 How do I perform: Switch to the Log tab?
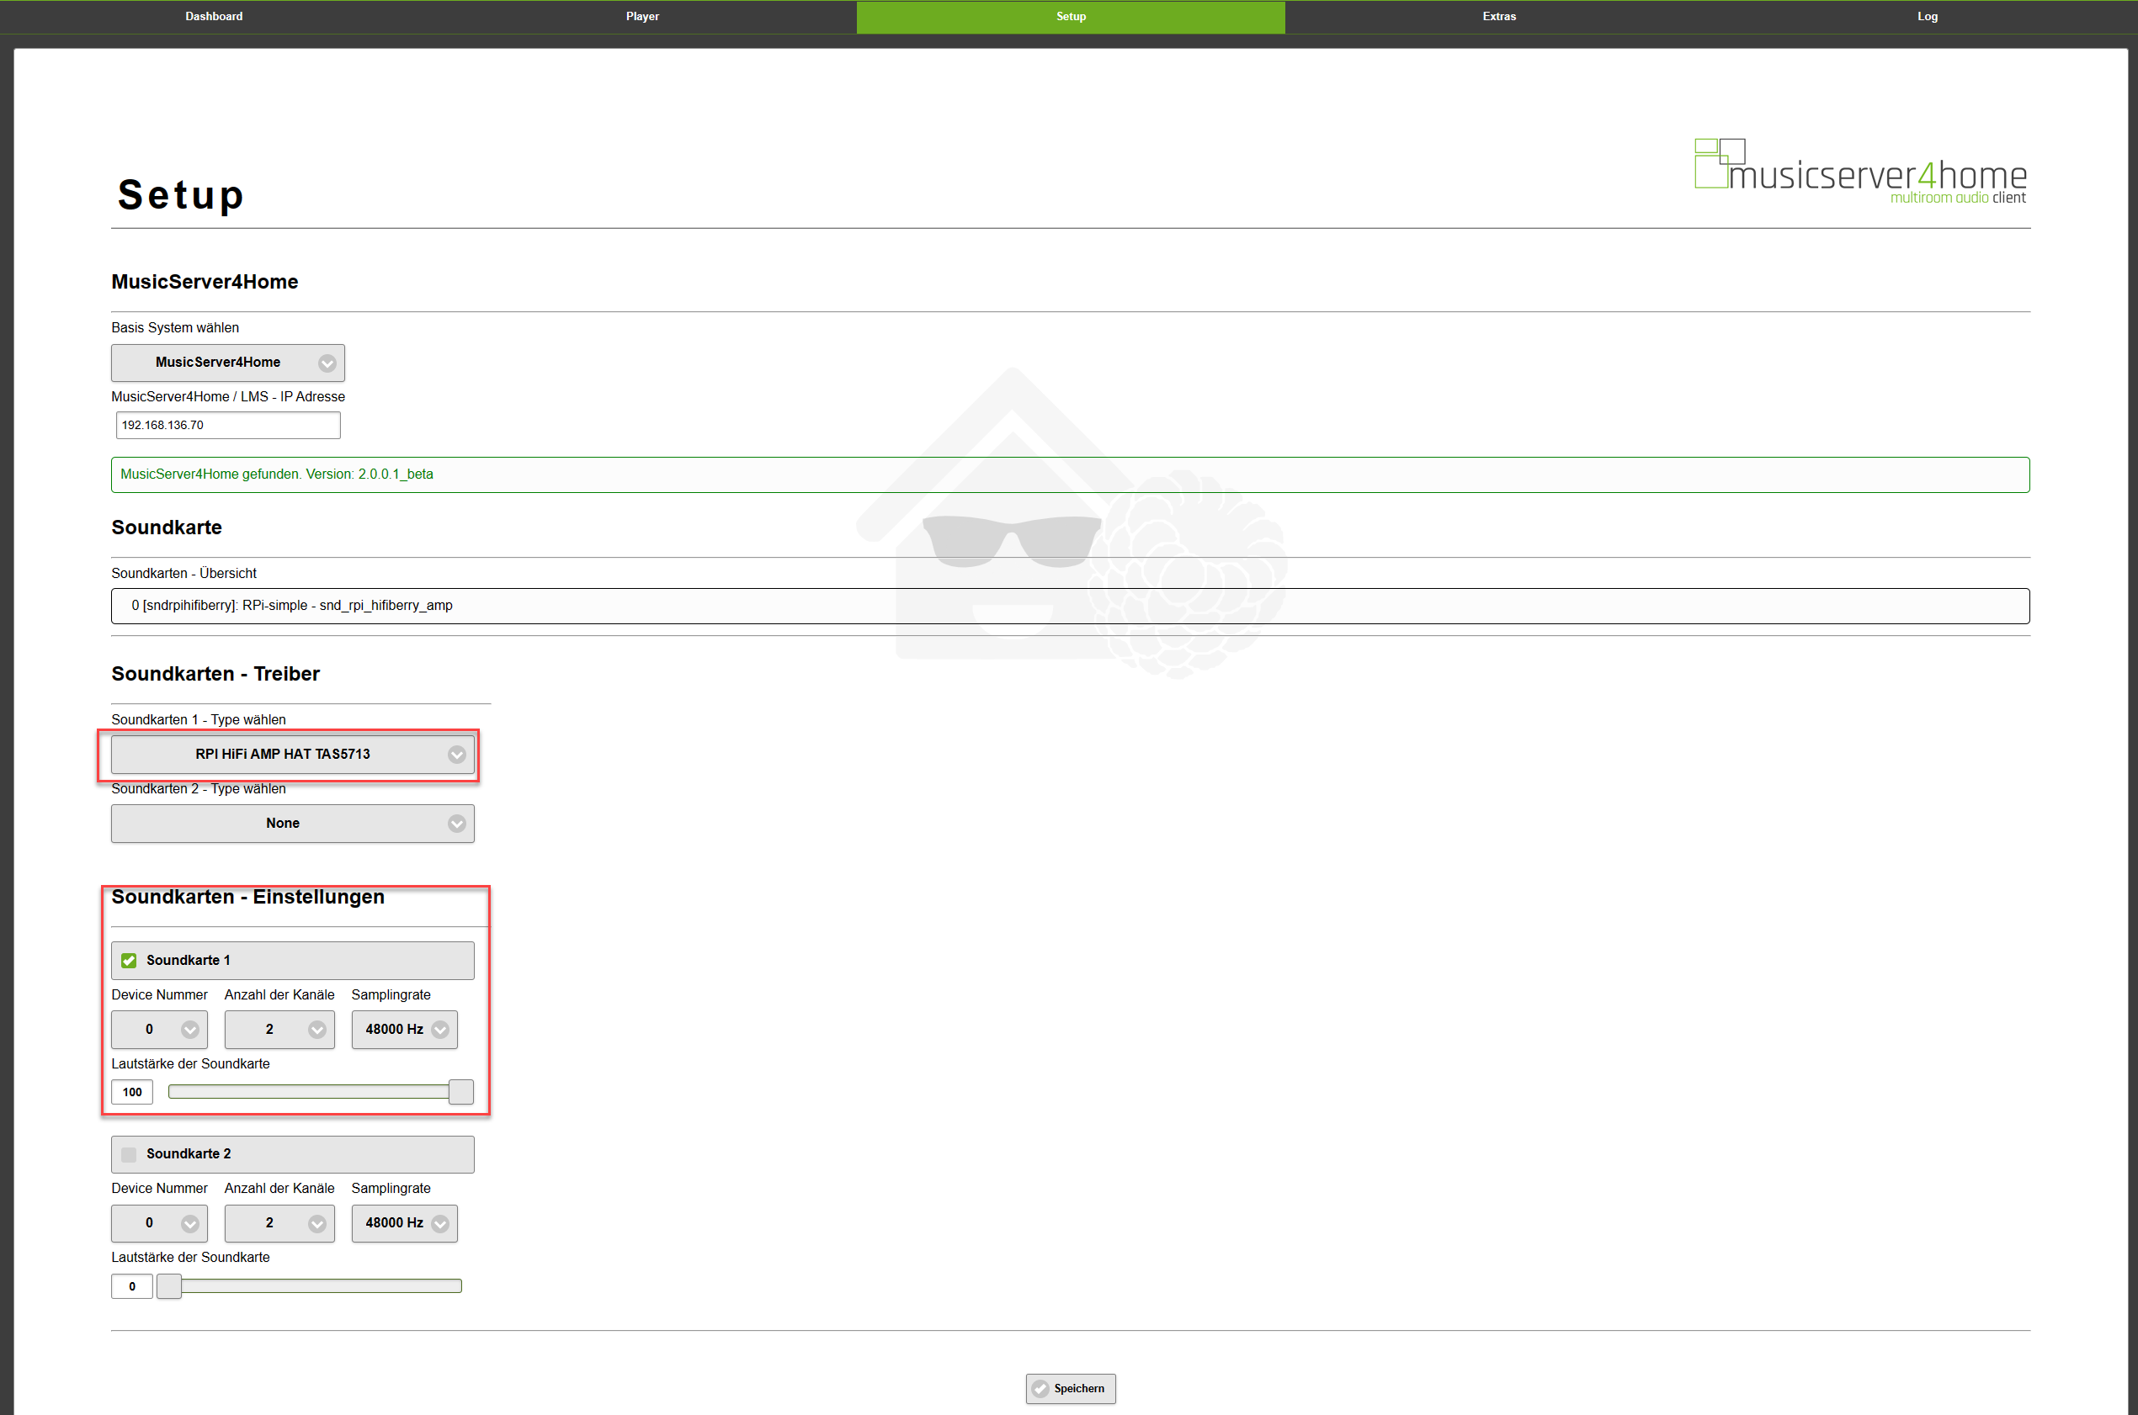pos(1927,16)
